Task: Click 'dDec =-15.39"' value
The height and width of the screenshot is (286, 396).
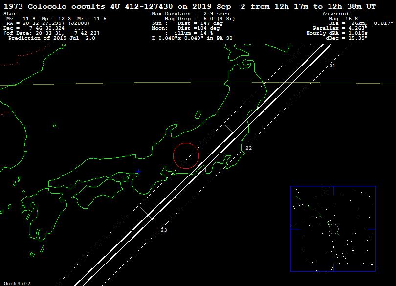Action: 347,38
